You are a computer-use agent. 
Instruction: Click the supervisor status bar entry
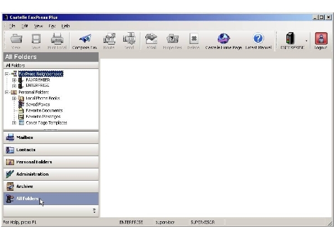(165, 222)
